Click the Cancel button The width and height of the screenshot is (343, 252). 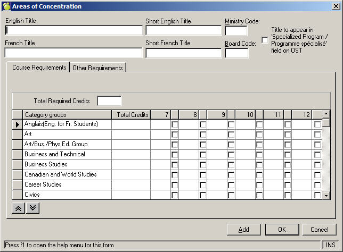click(319, 230)
